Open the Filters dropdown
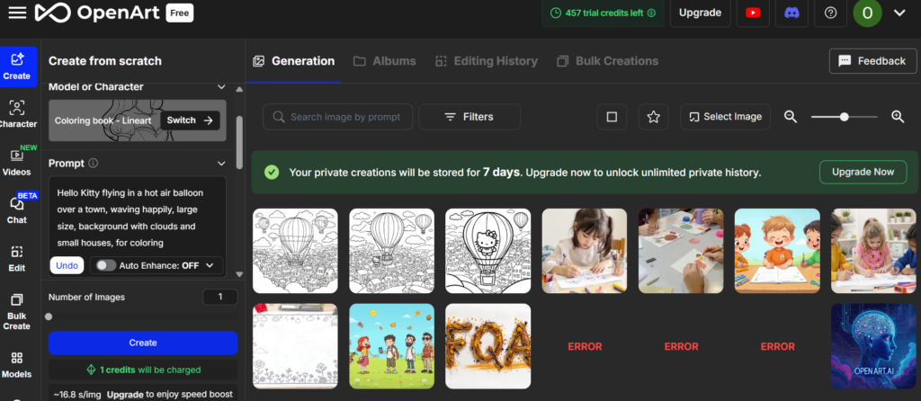Screen dimensions: 921x401 click(x=469, y=117)
